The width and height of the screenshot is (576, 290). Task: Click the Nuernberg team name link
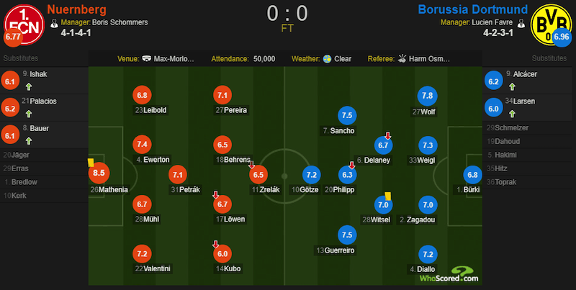pos(77,9)
